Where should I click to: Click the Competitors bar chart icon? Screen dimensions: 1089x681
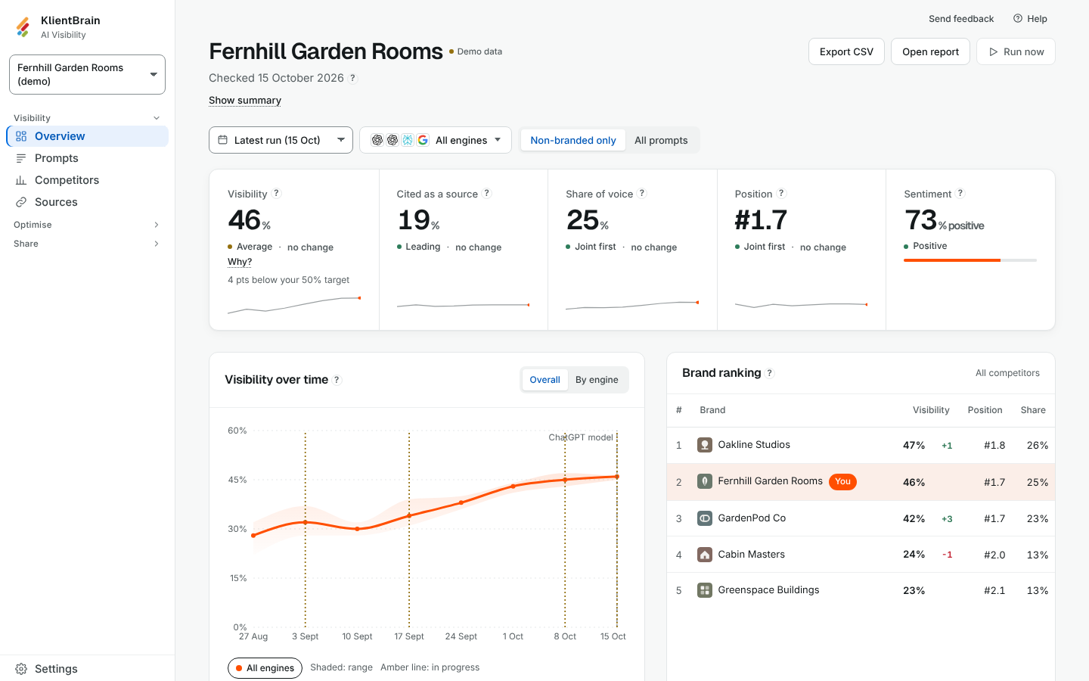[x=21, y=180]
